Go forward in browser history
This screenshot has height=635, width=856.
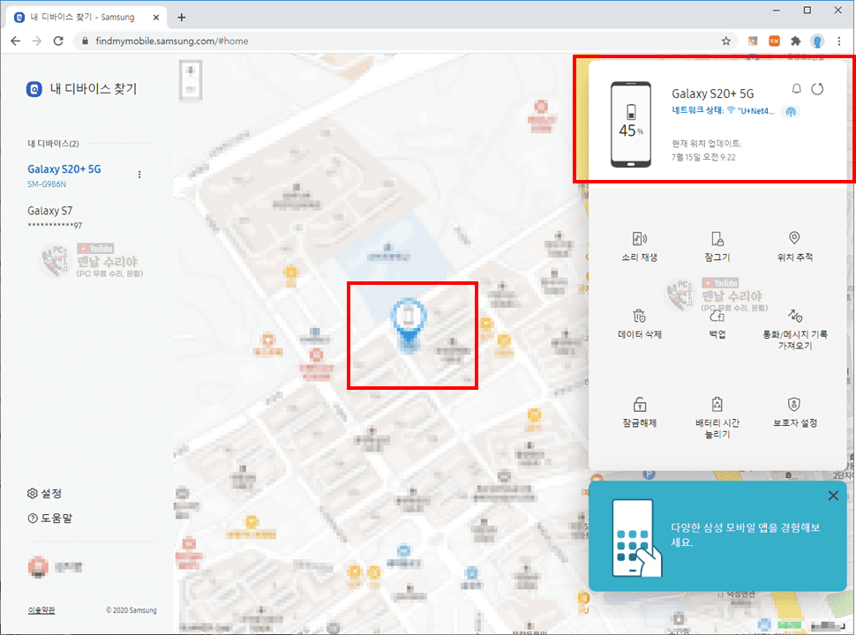click(x=36, y=41)
